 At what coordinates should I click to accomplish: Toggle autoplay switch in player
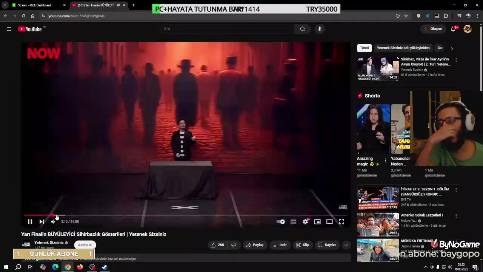point(281,222)
